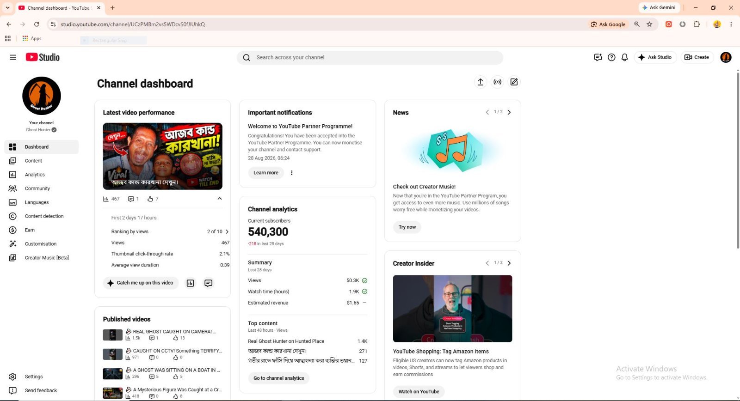Open the Apps bookmarks shortcut

[x=32, y=39]
